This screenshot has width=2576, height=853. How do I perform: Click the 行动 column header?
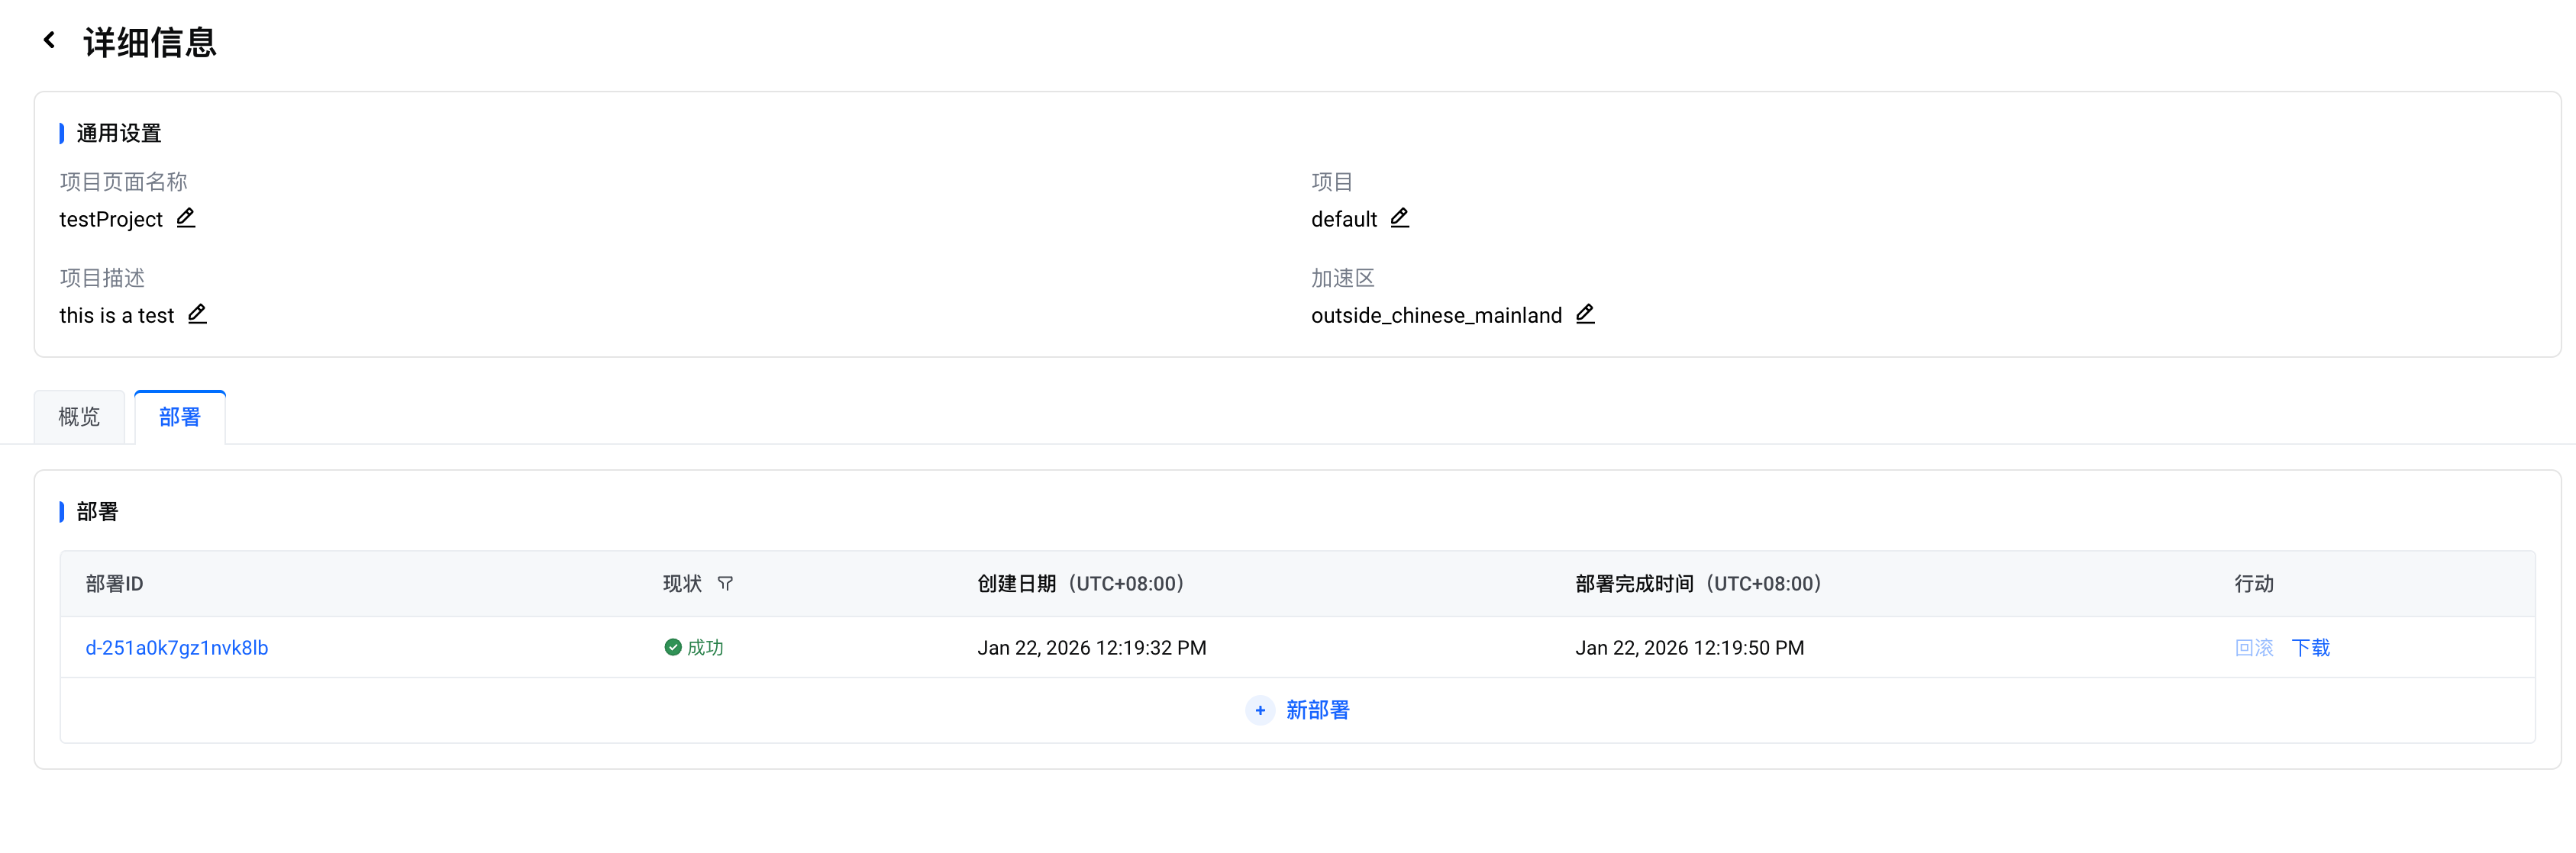(2254, 584)
